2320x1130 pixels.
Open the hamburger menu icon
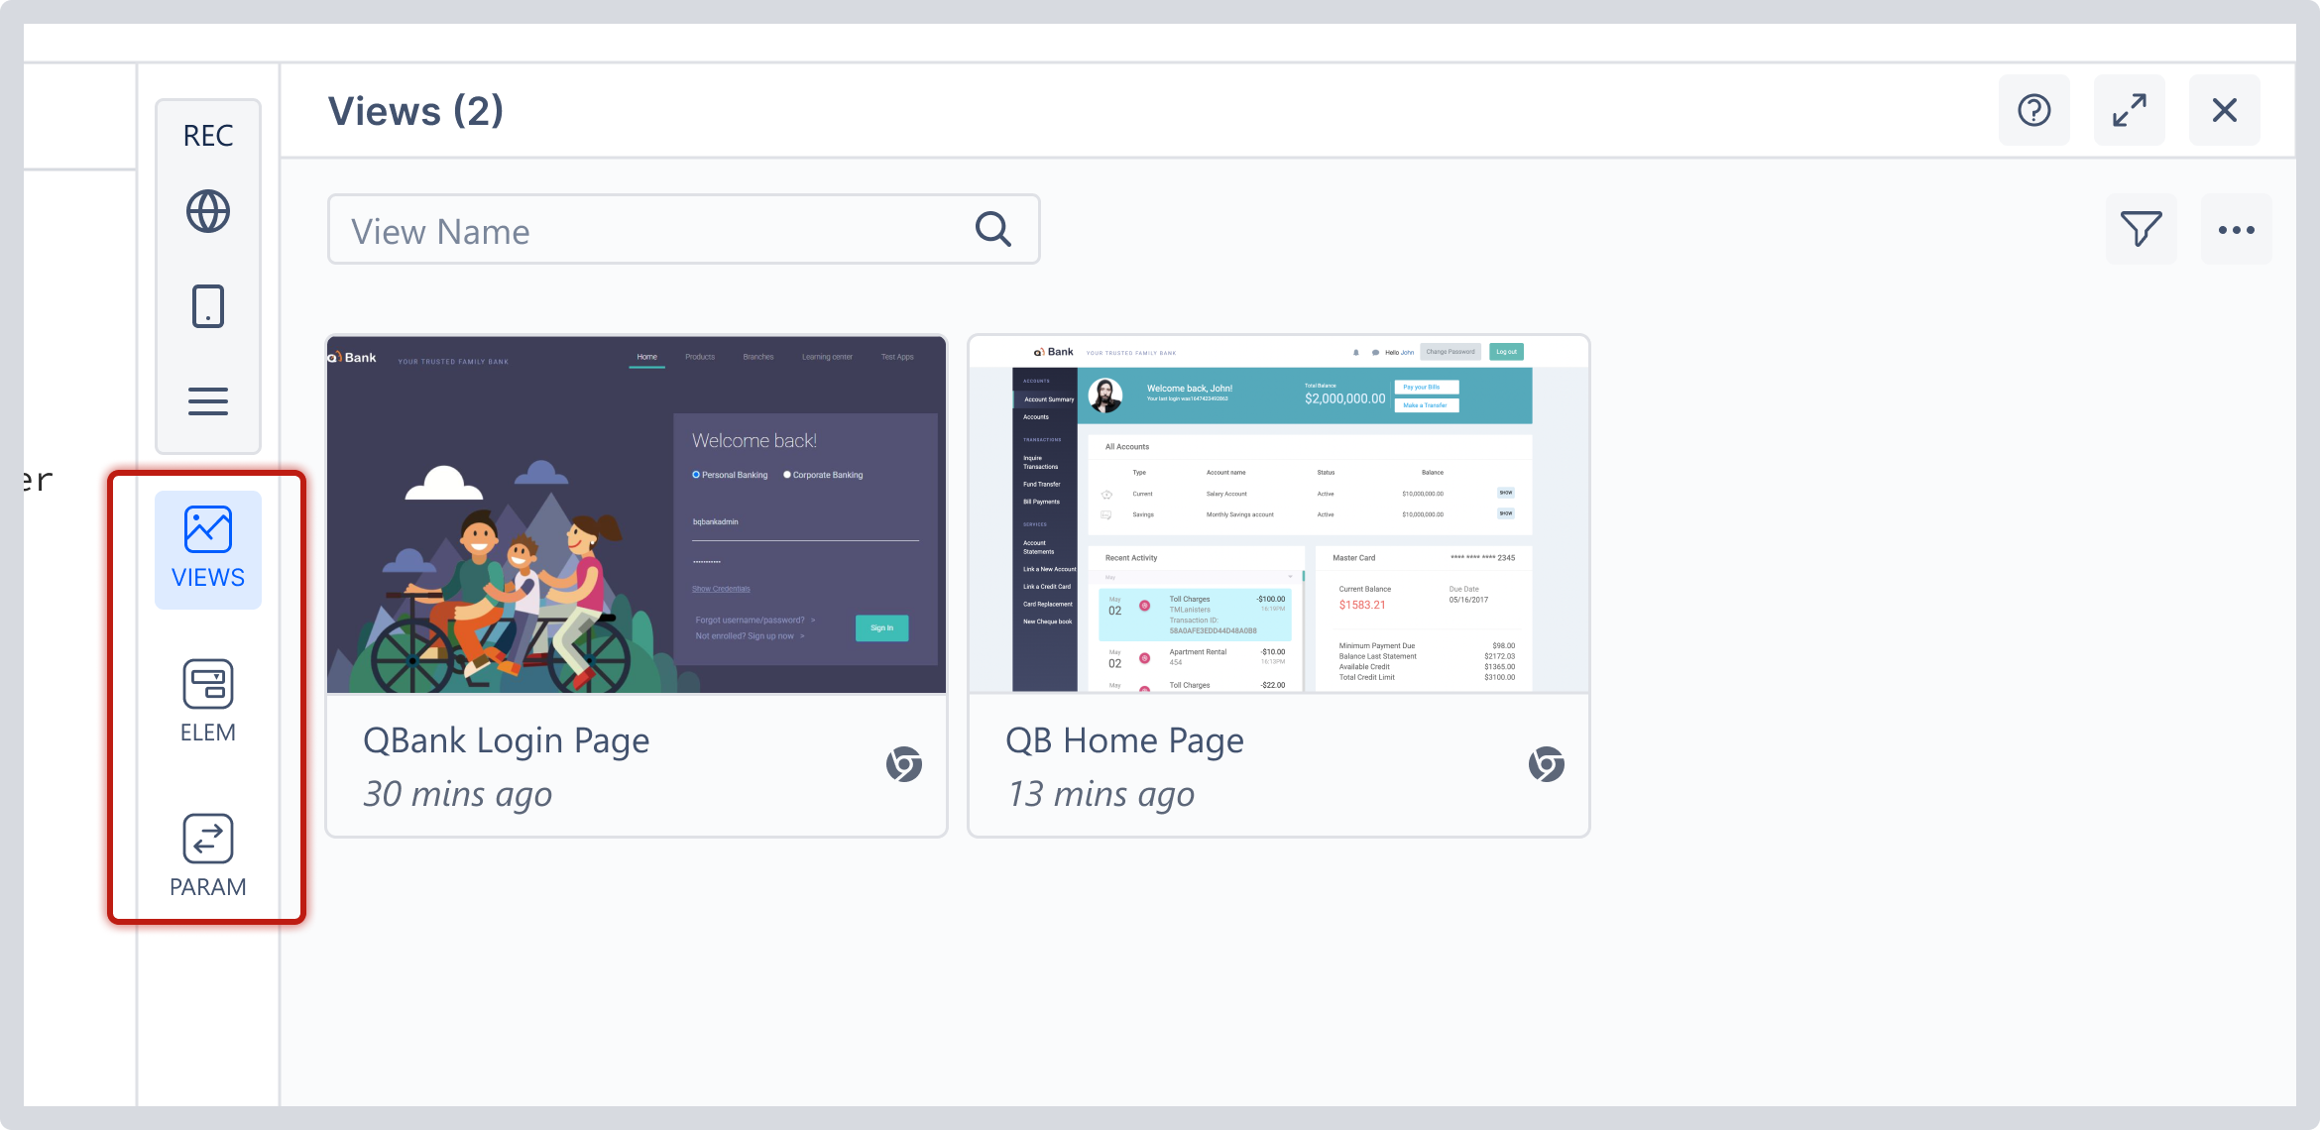pyautogui.click(x=208, y=401)
